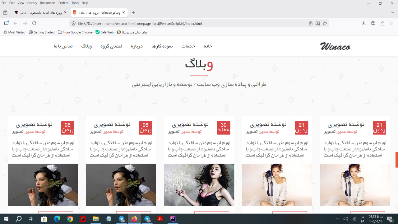Open File Explorer from taskbar
Viewport: 398px width, 224px height.
95,219
